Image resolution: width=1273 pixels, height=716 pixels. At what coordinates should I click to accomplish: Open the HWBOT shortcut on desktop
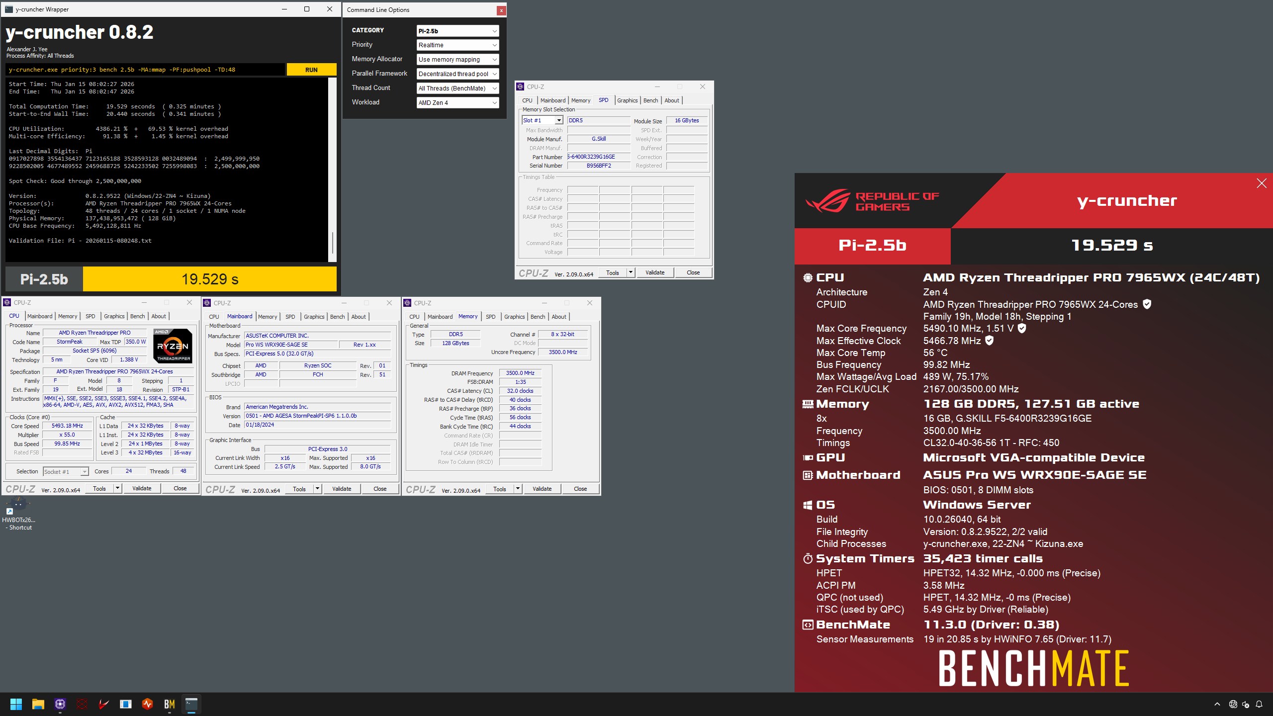19,515
